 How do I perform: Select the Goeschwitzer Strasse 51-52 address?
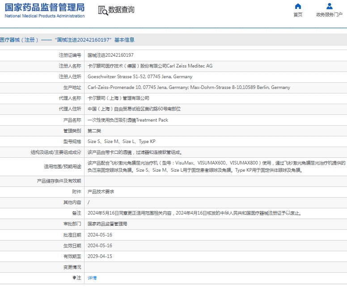[140, 76]
